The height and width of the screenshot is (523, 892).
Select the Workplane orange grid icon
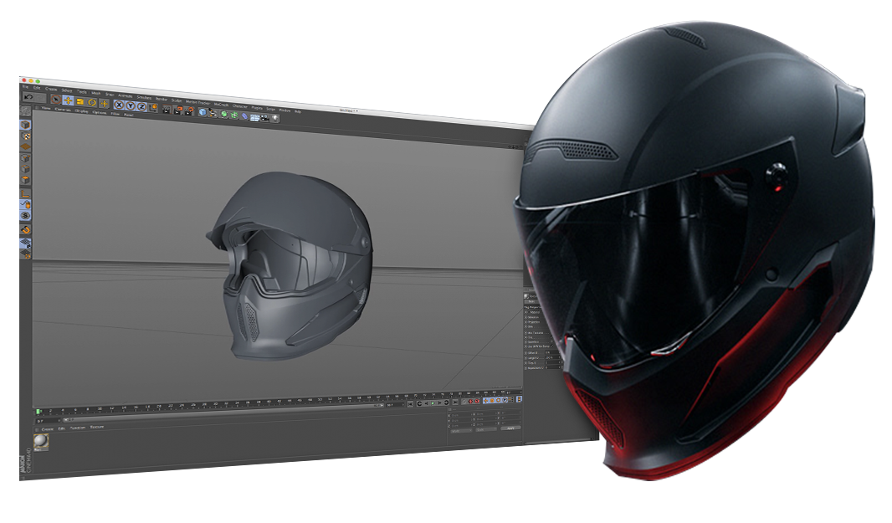[x=26, y=146]
